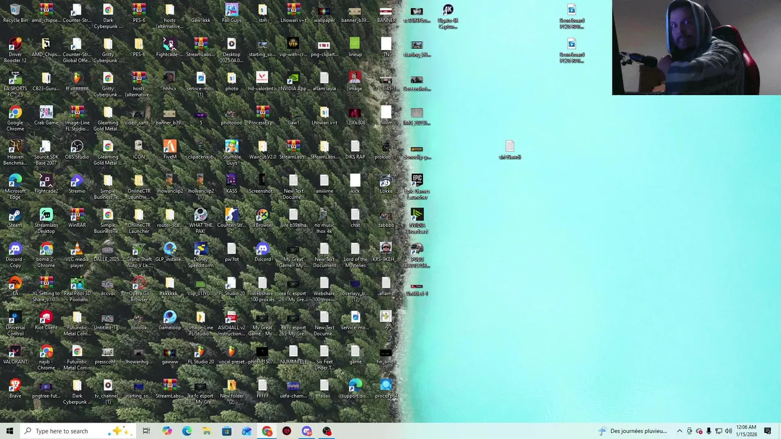Open the notification center icon
The height and width of the screenshot is (439, 781).
(x=768, y=431)
